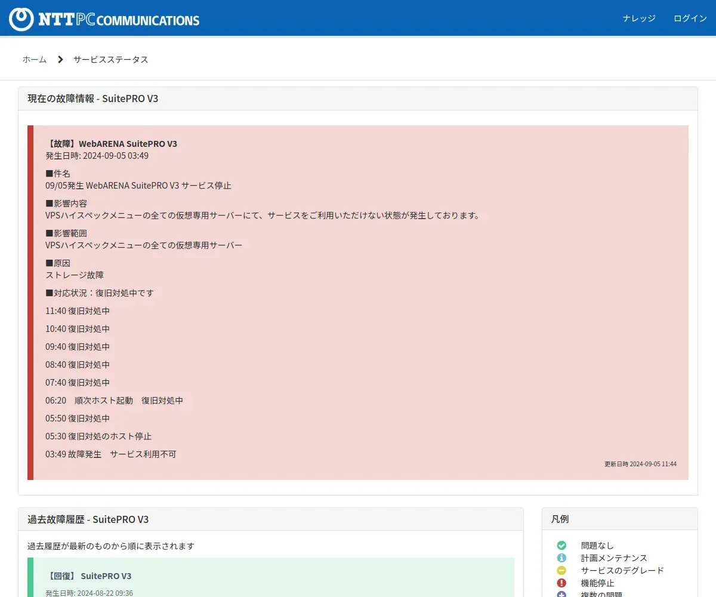The image size is (716, 597).
Task: Click the yellow サービスのデグレード minus icon
Action: tap(561, 571)
